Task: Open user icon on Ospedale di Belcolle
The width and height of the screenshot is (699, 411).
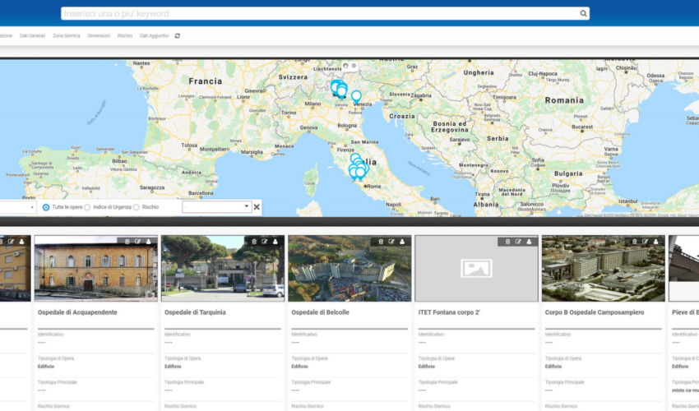Action: tap(402, 242)
